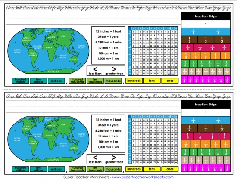Screen dimensions: 237x183
Task: Click '12 inches = 1 foot' on upper tag
Action: pyautogui.click(x=108, y=31)
